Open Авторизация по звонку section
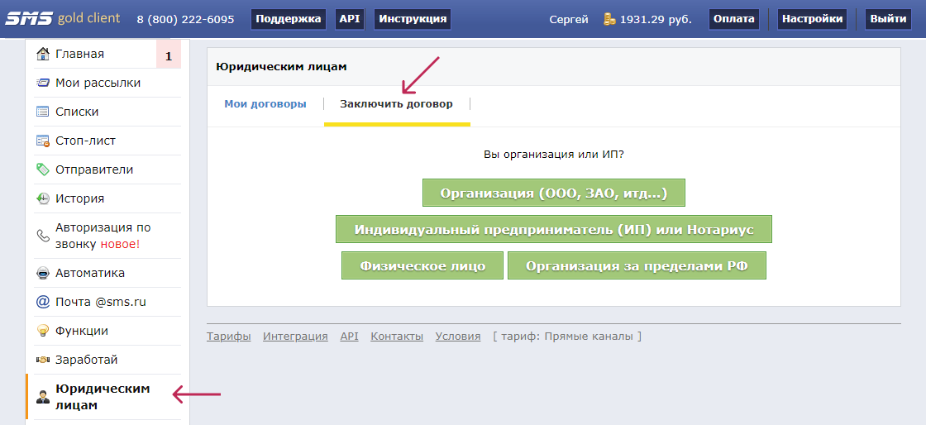Viewport: 926px width, 425px height. click(x=103, y=236)
